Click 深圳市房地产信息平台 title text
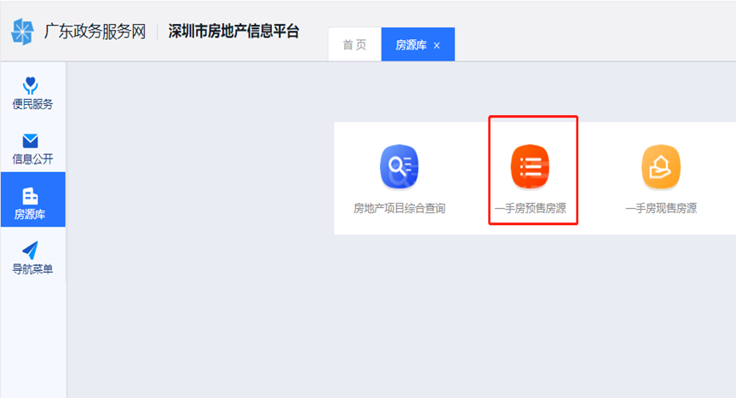This screenshot has height=398, width=736. coord(233,32)
